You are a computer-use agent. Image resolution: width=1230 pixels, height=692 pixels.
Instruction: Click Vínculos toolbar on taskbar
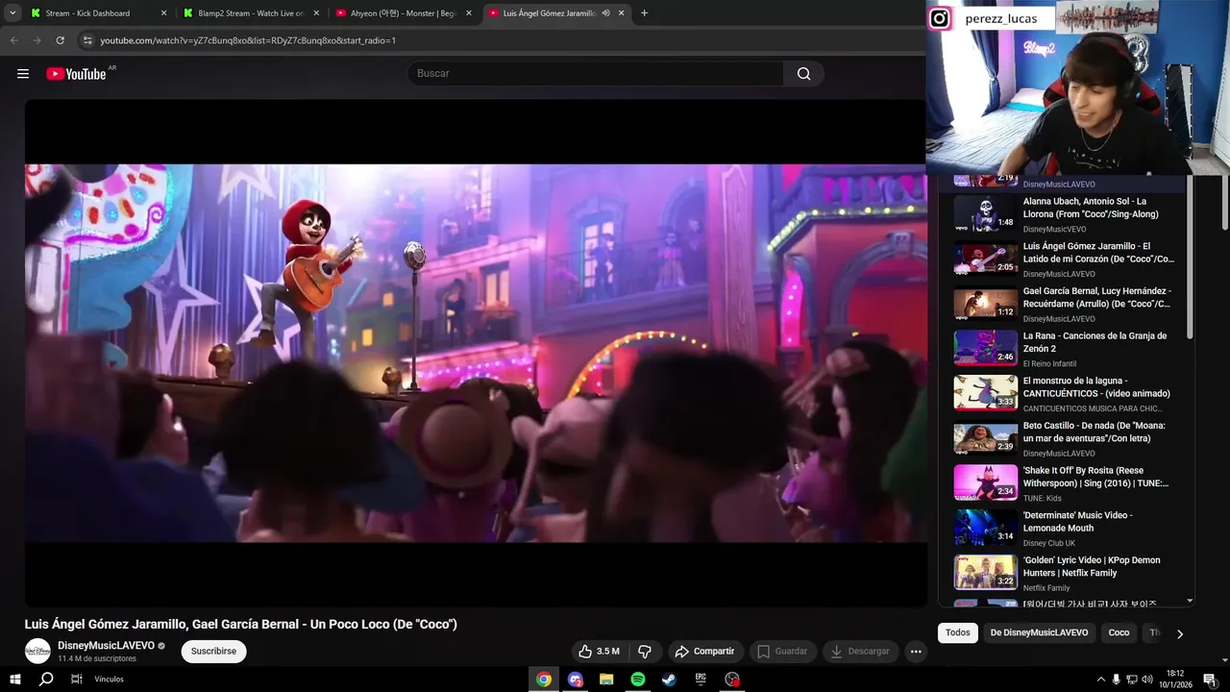[109, 680]
